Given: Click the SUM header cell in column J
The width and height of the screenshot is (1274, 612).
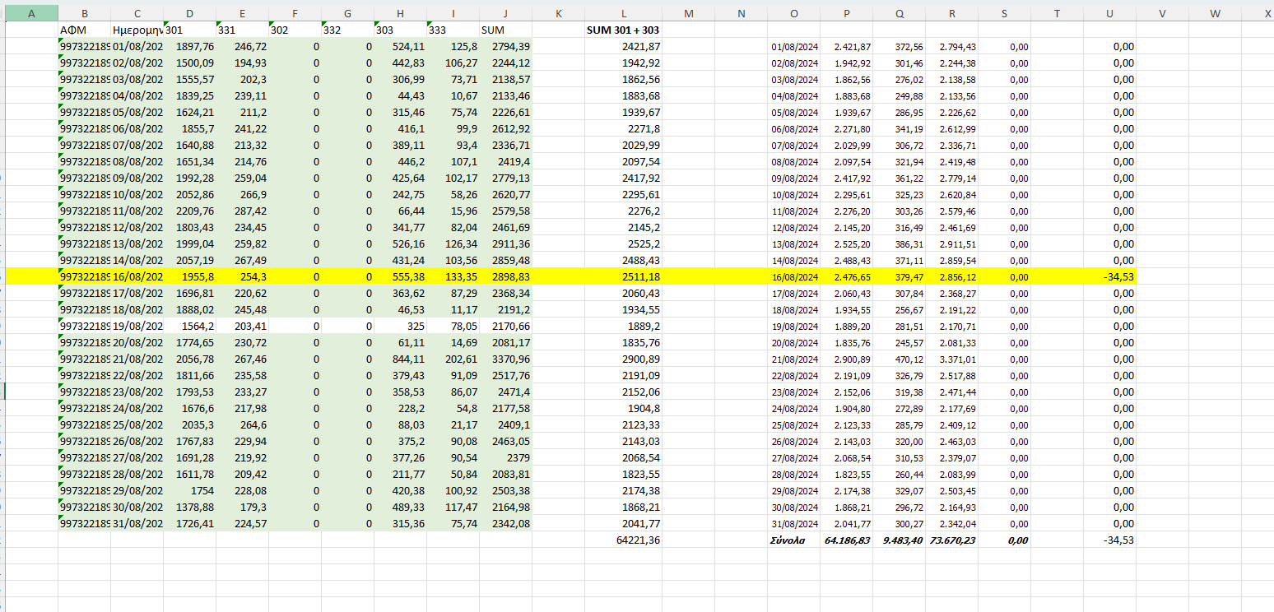Looking at the screenshot, I should (x=505, y=30).
